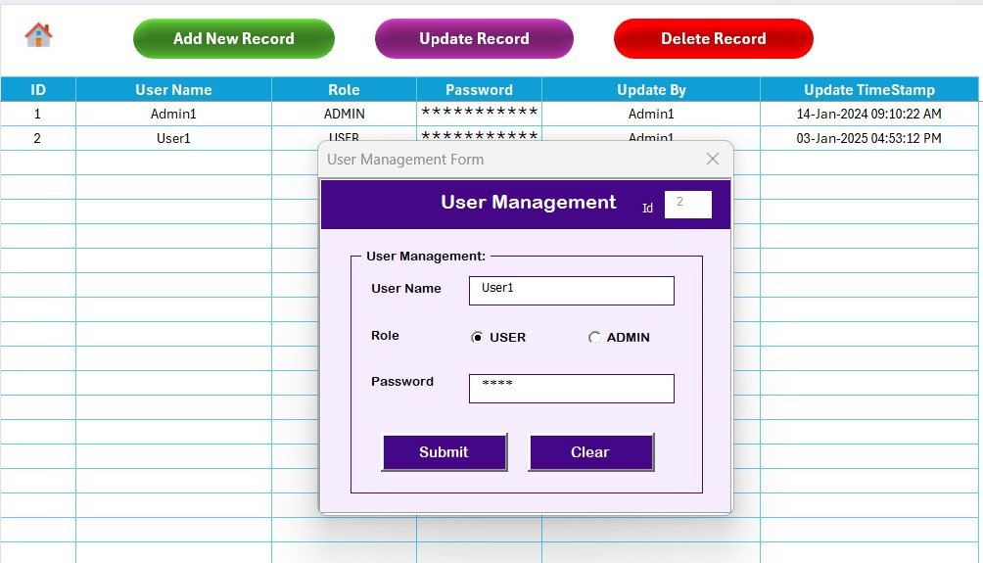983x563 pixels.
Task: Select the Admin1 user name cell
Action: (x=173, y=115)
